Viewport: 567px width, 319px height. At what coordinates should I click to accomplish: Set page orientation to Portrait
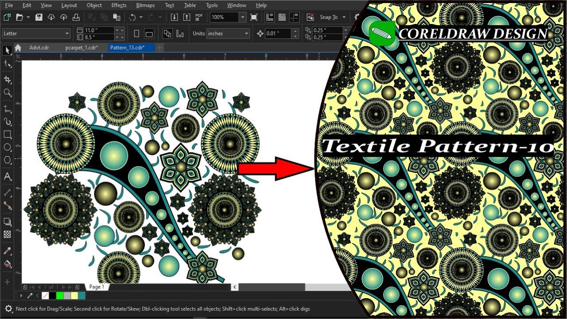(x=136, y=34)
